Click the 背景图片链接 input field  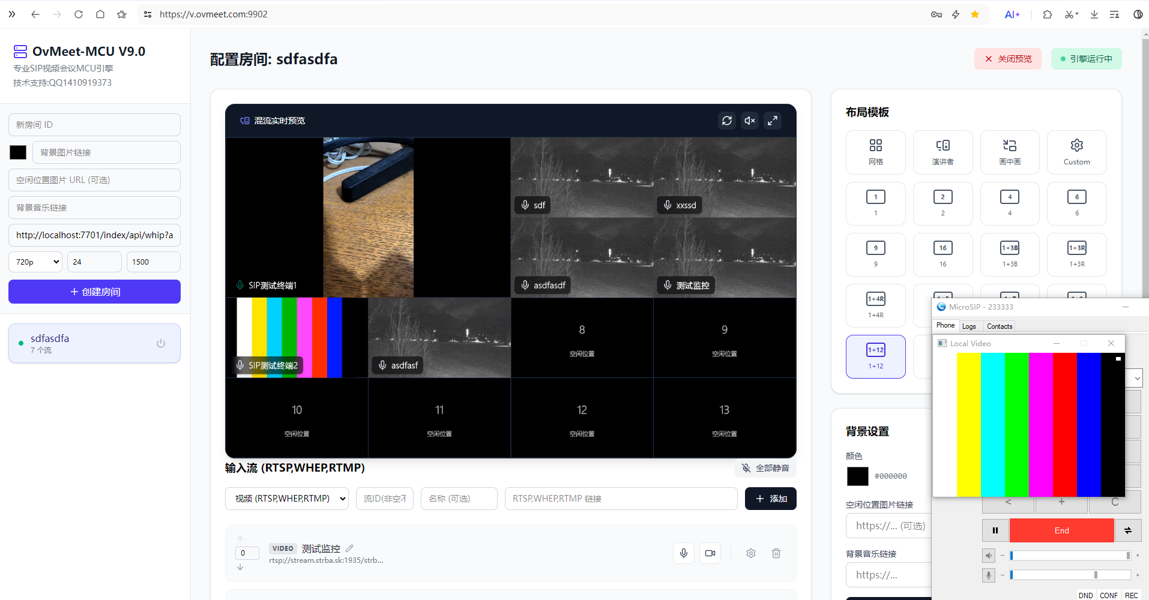[106, 152]
